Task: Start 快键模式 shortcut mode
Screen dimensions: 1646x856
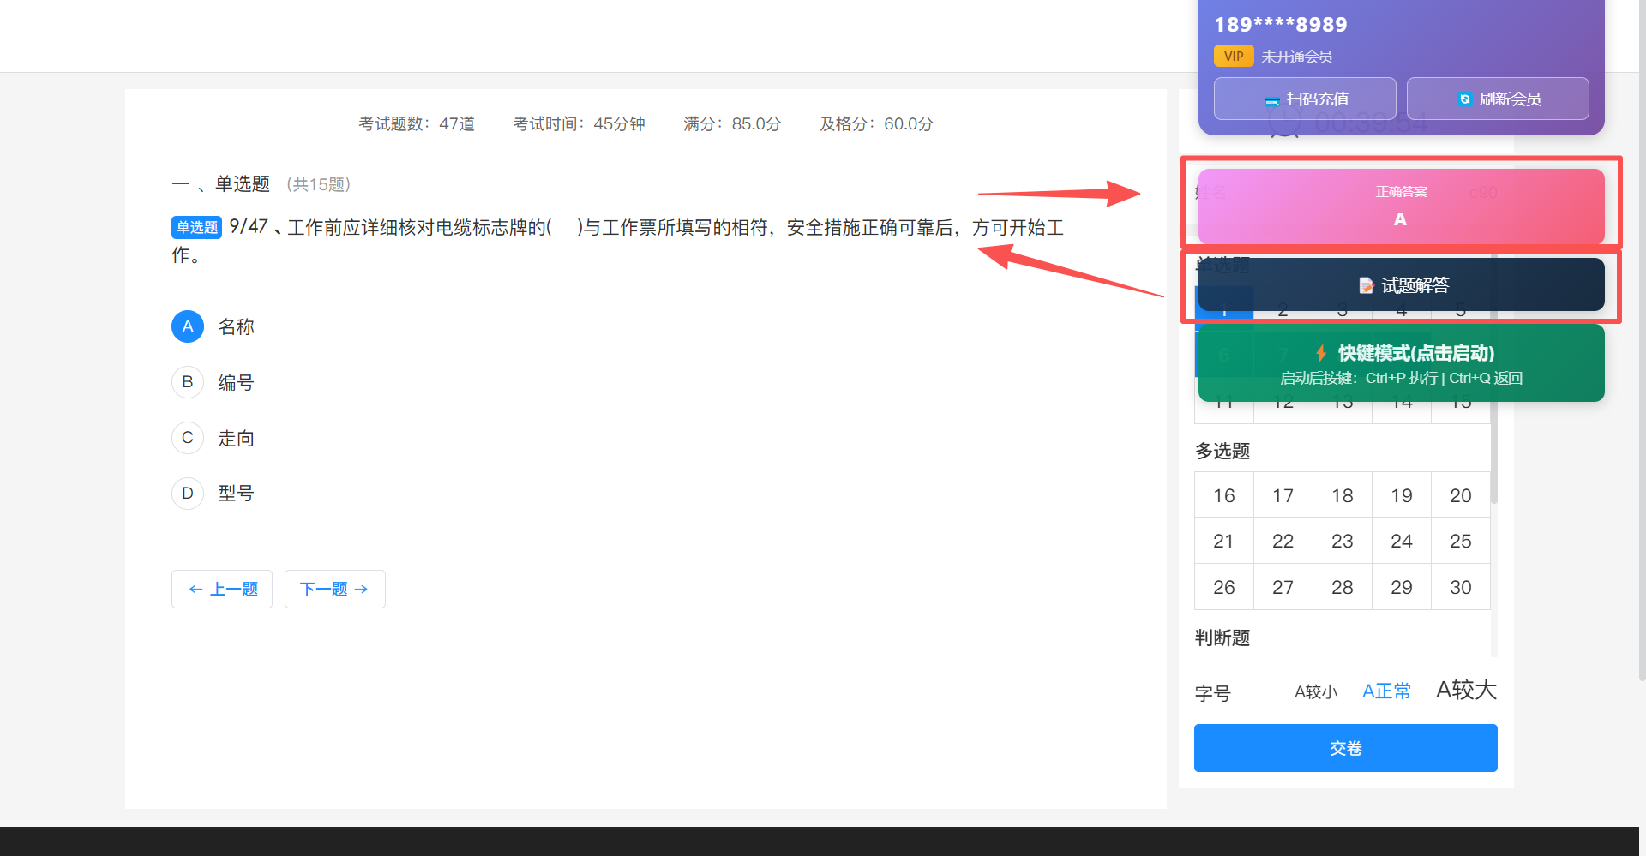Action: [x=1402, y=362]
